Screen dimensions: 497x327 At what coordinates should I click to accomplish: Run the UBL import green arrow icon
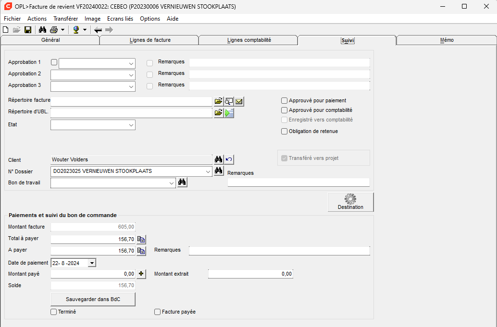point(229,113)
